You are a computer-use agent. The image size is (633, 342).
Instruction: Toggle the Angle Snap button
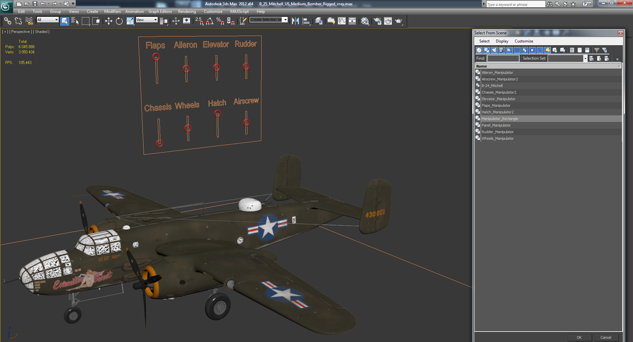click(210, 21)
